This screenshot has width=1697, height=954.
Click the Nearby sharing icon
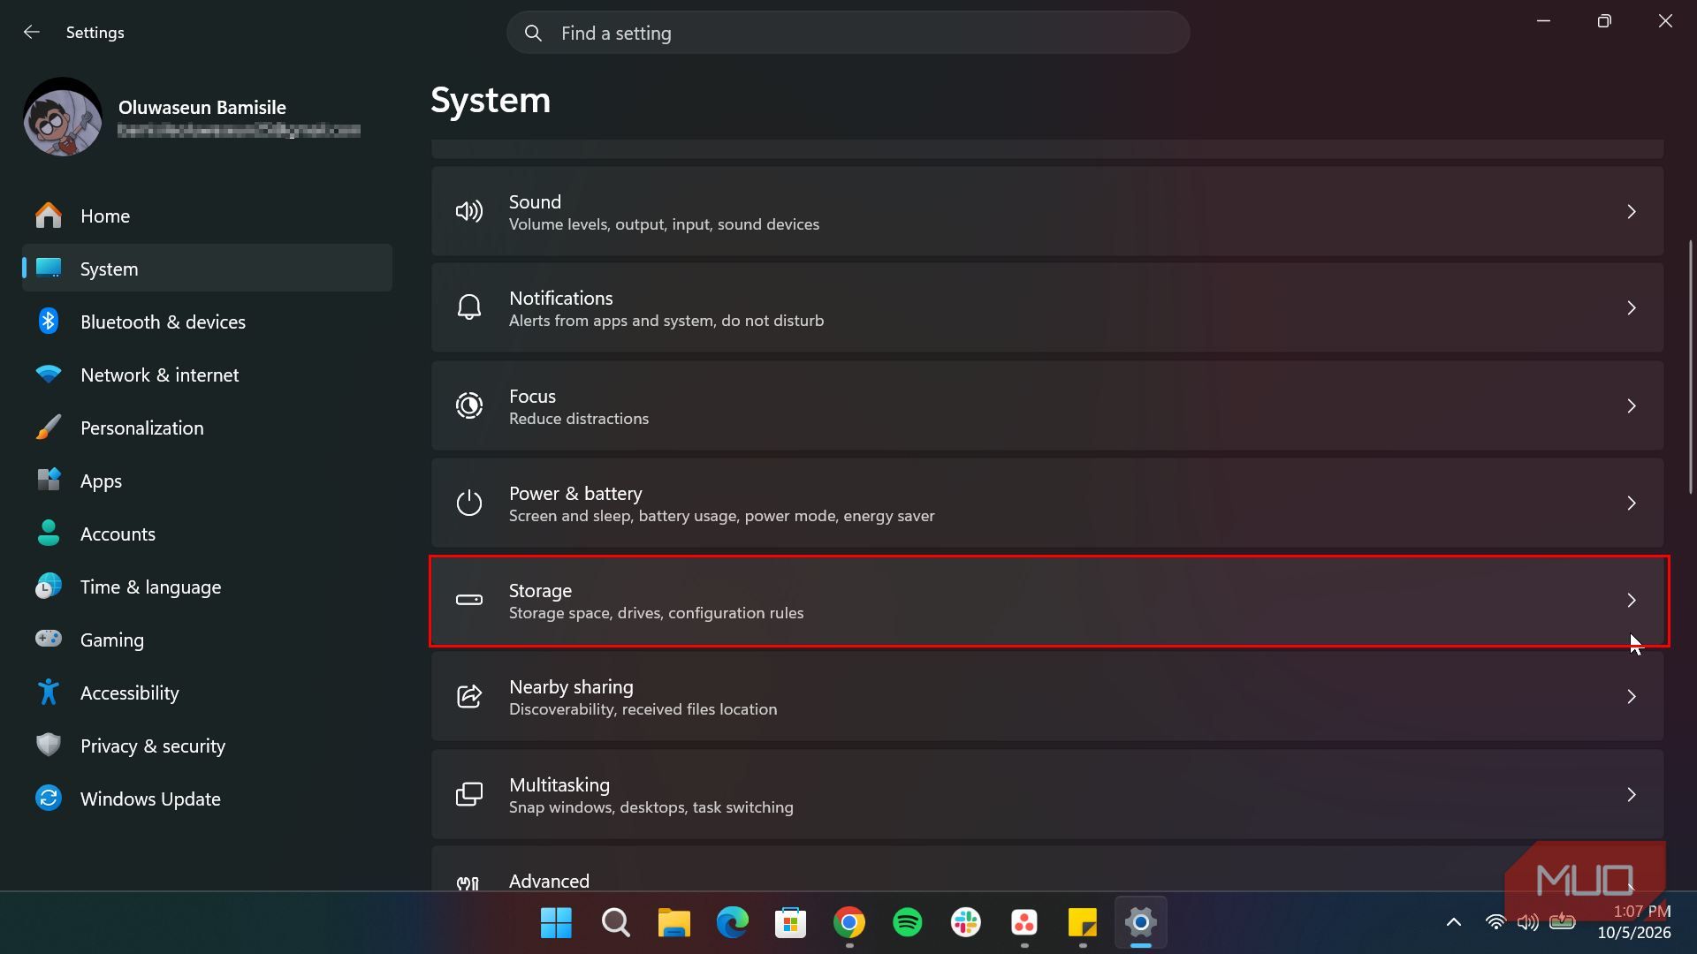[x=468, y=696]
